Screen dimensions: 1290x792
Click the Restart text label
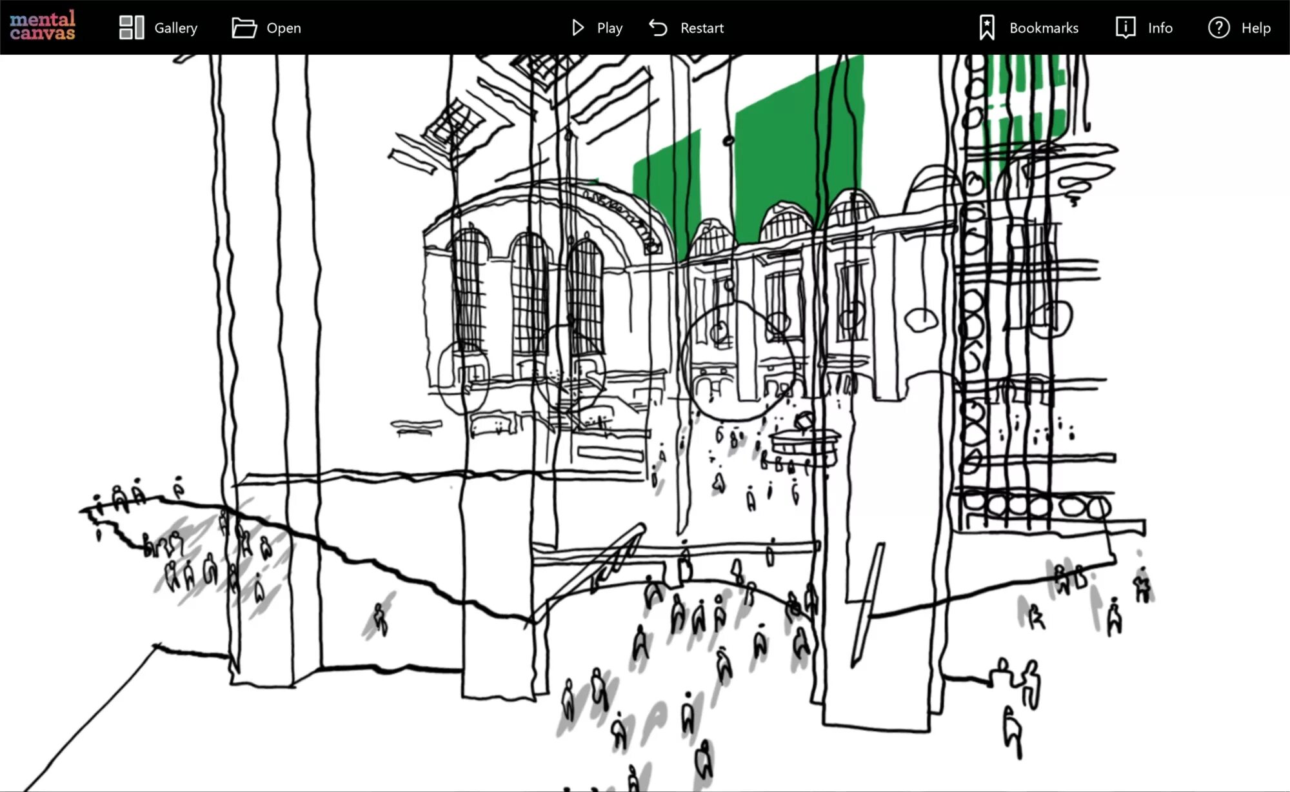pos(702,28)
